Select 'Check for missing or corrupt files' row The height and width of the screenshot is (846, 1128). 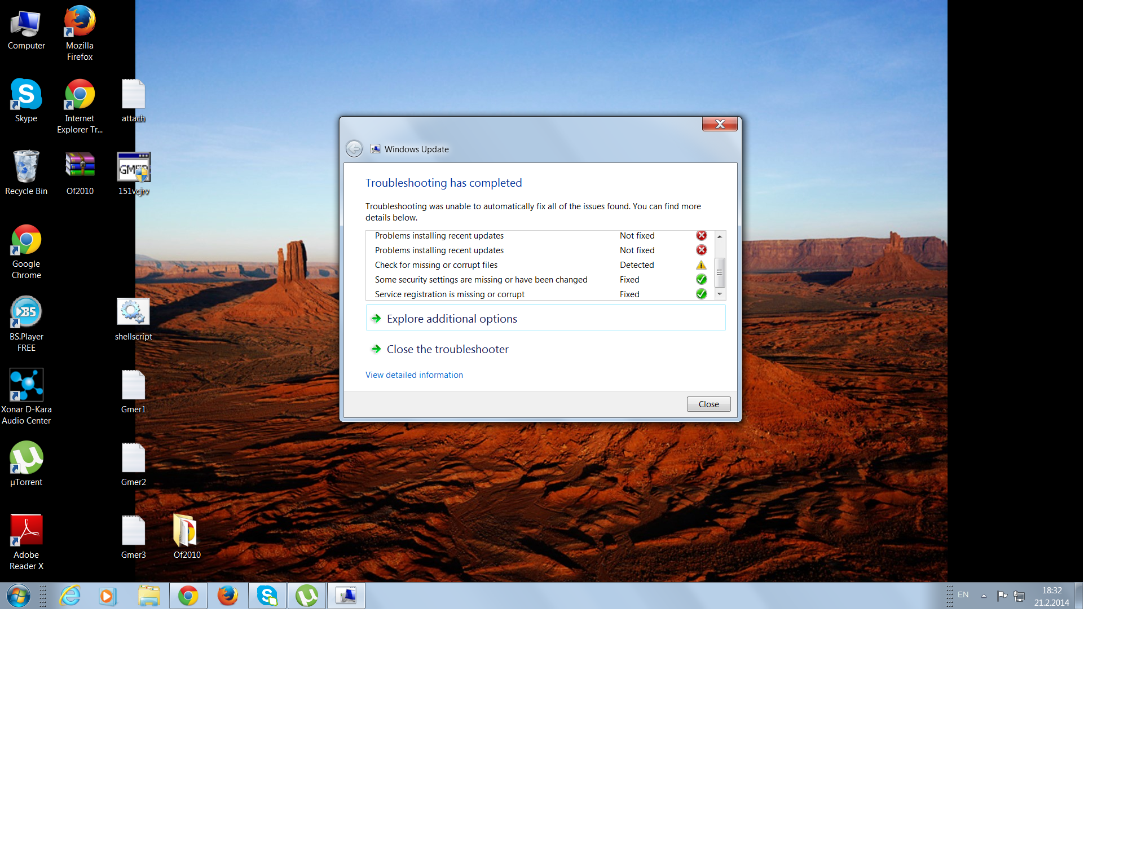436,265
